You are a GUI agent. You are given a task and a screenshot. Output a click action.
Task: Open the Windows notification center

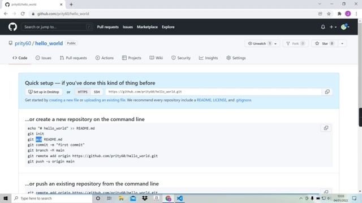[354, 198]
